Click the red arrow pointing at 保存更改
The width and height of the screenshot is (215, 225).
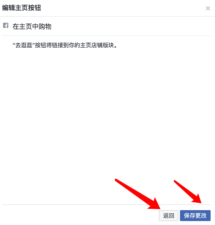click(188, 192)
